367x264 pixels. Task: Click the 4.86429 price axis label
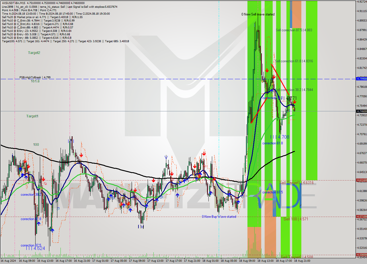point(362,40)
